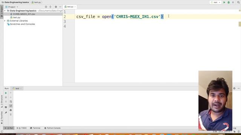Stop the process in Run panel
The image size is (241, 135).
tap(6, 97)
